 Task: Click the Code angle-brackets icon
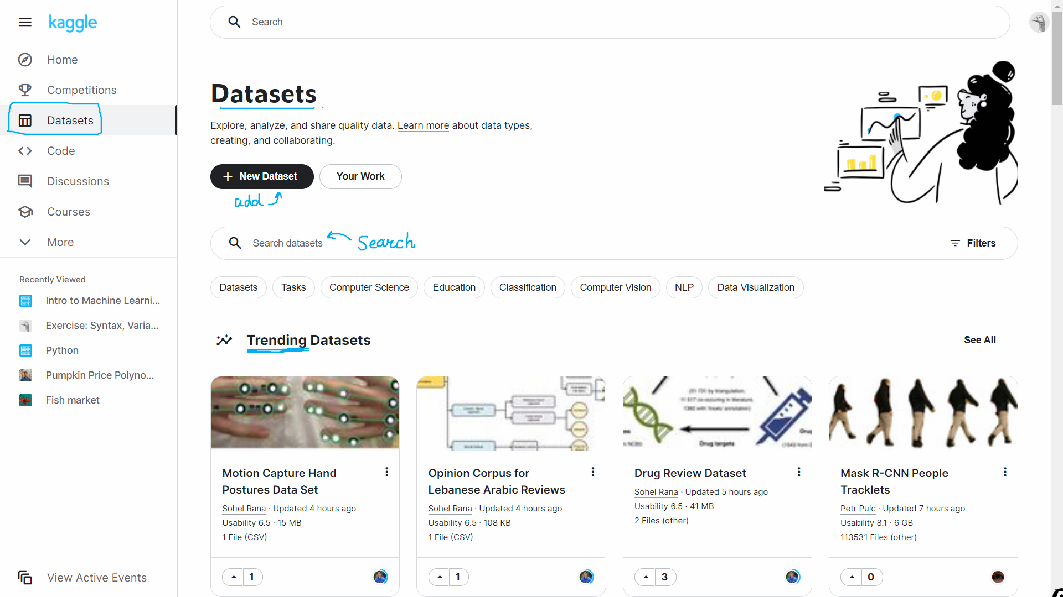click(25, 150)
